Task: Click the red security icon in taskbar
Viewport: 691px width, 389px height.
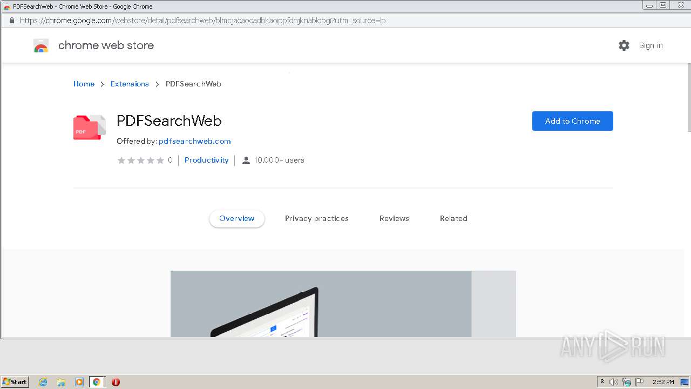Action: pos(116,382)
